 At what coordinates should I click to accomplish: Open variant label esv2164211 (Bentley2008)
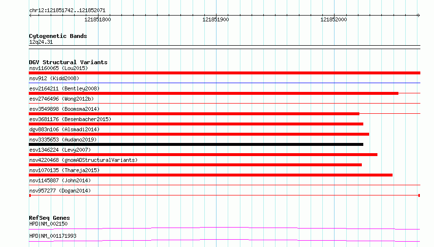click(x=64, y=88)
